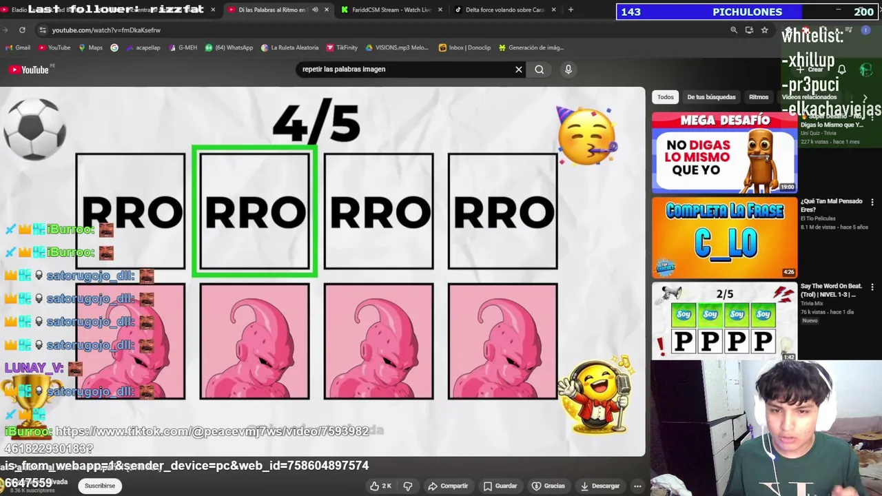Close the Delta force tab
This screenshot has width=882, height=496.
pyautogui.click(x=554, y=10)
